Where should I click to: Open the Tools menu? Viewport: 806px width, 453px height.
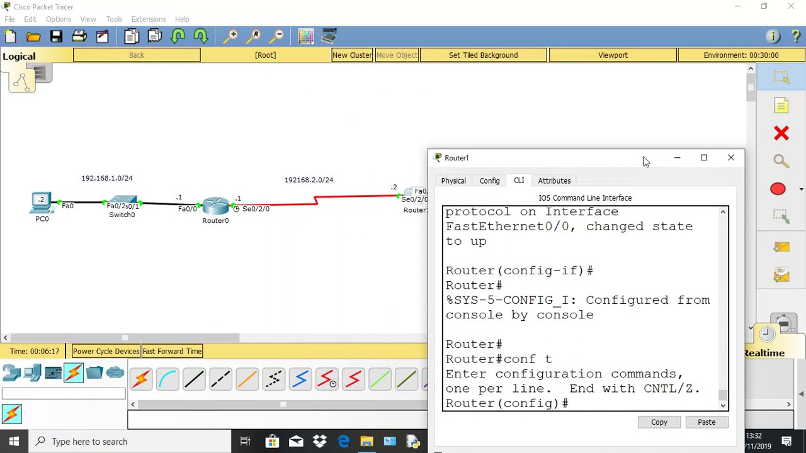pyautogui.click(x=114, y=20)
